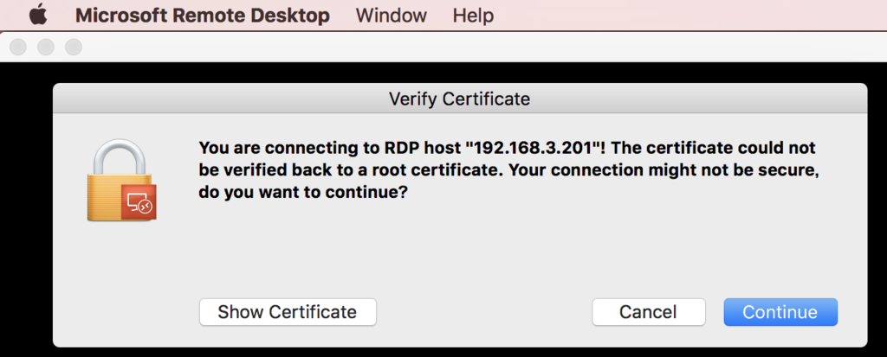Cancel the certificate verification dialog
887x357 pixels.
click(648, 312)
